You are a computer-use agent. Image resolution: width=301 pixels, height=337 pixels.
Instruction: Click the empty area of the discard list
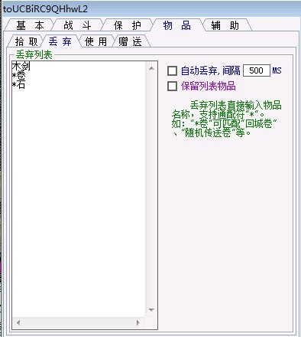click(79, 199)
